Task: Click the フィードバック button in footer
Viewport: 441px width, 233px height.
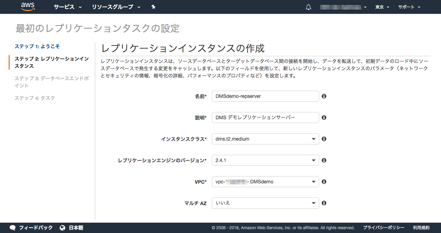Action: coord(31,227)
